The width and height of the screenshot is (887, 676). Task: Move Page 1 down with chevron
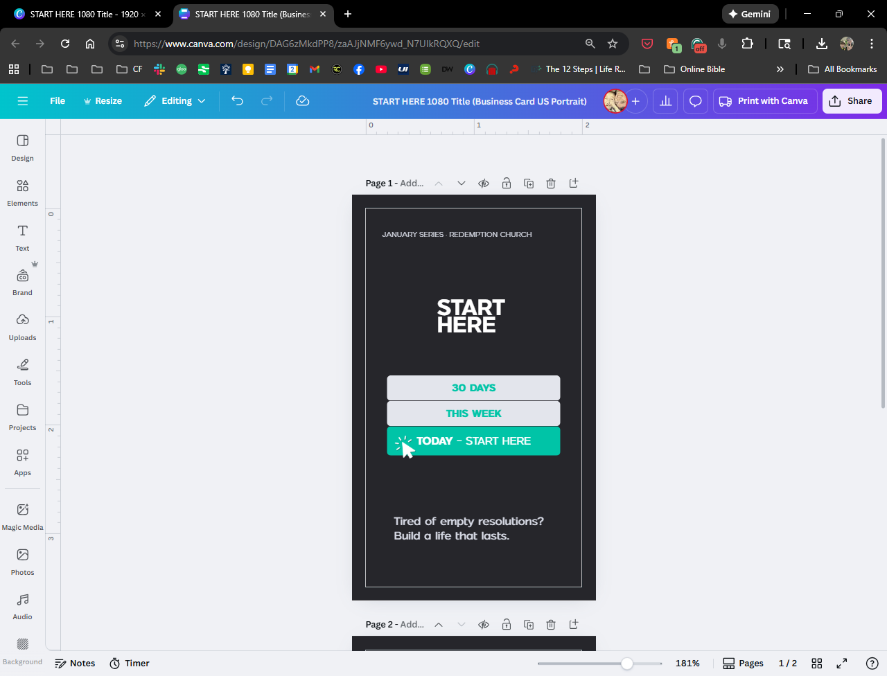(x=462, y=184)
